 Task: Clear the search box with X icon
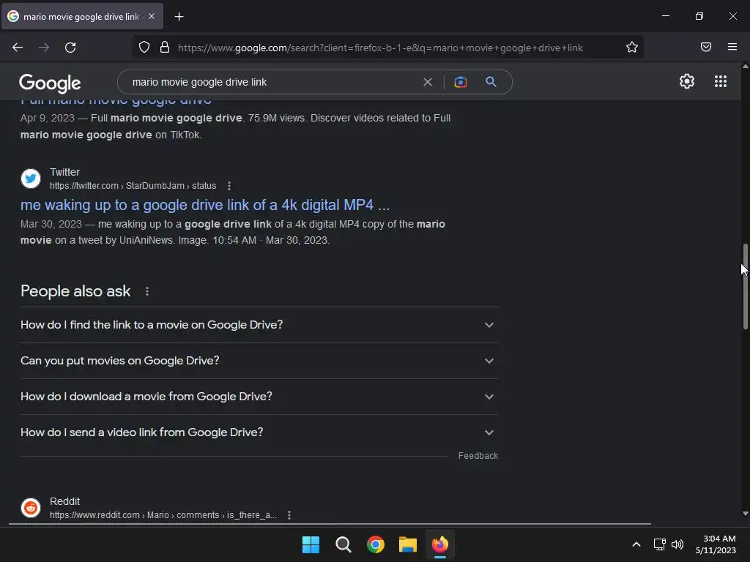point(428,82)
